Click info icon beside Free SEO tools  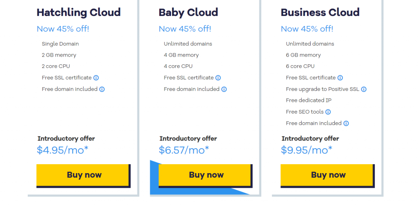(x=328, y=112)
